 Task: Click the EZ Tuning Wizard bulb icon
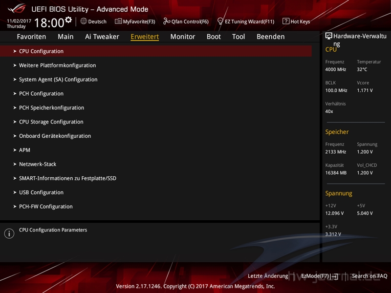220,21
